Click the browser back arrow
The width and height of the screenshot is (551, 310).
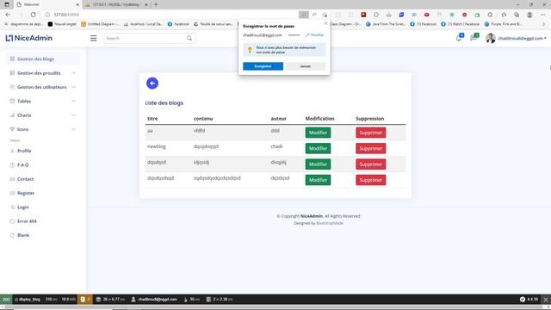point(8,15)
